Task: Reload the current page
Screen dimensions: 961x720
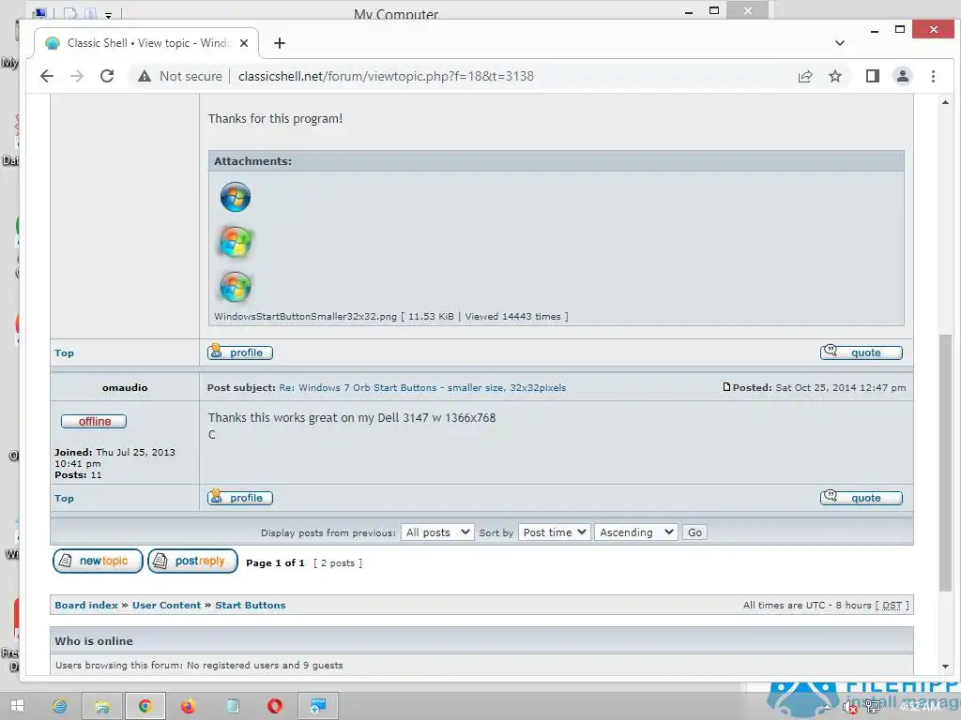Action: pos(107,76)
